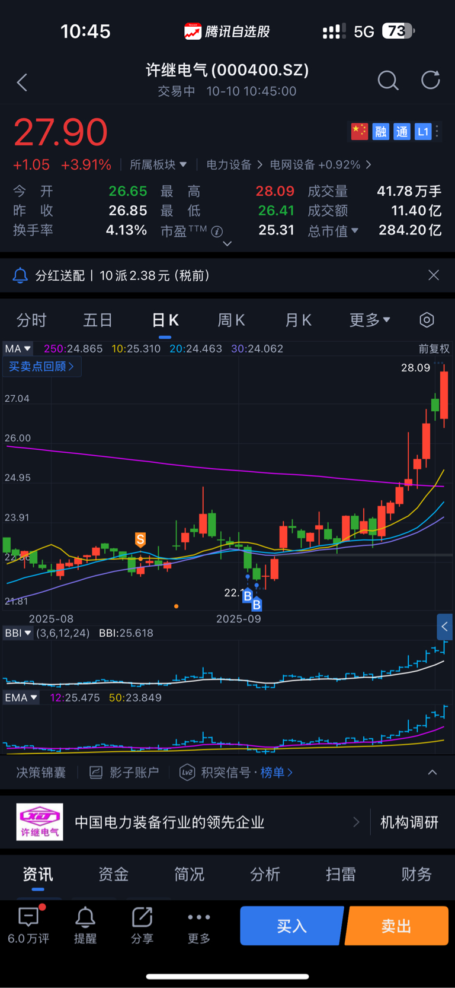Open 决策锦囊 decision tips

pyautogui.click(x=41, y=772)
